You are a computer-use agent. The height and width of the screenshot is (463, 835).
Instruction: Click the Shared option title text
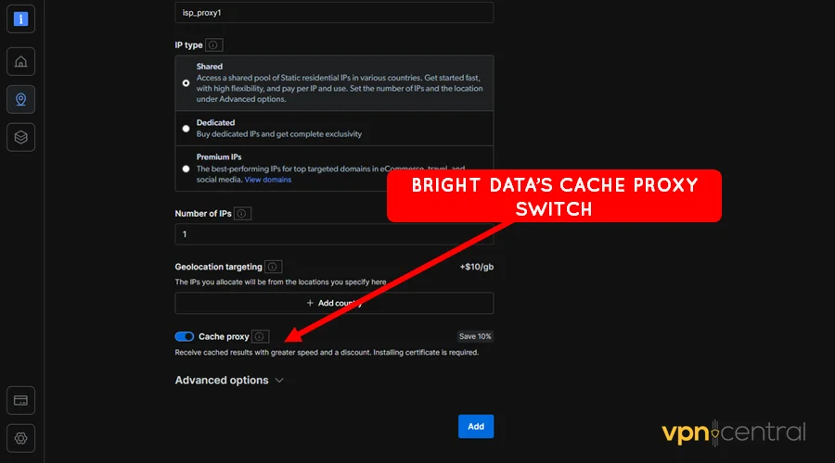[210, 67]
